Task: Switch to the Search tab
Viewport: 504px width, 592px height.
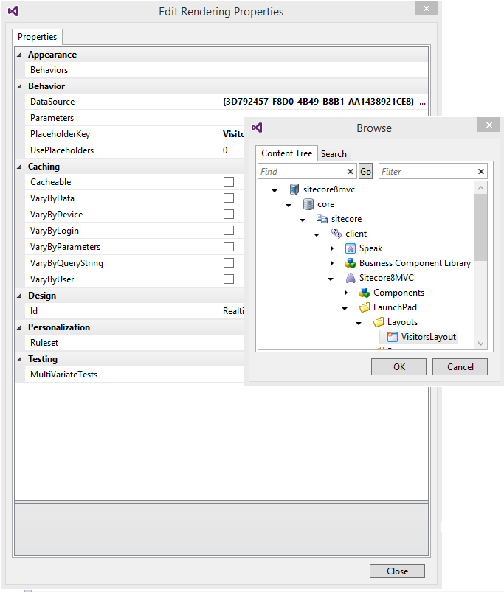Action: [334, 154]
